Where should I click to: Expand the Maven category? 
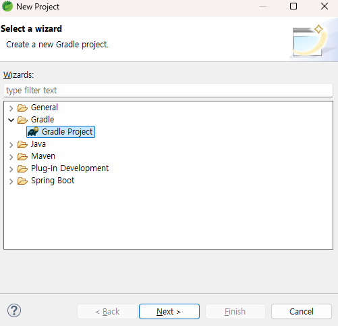pyautogui.click(x=11, y=157)
